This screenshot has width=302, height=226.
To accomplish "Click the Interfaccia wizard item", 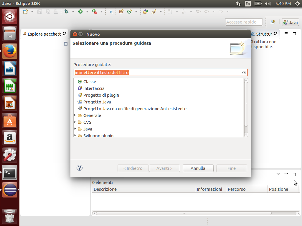I will pos(94,88).
